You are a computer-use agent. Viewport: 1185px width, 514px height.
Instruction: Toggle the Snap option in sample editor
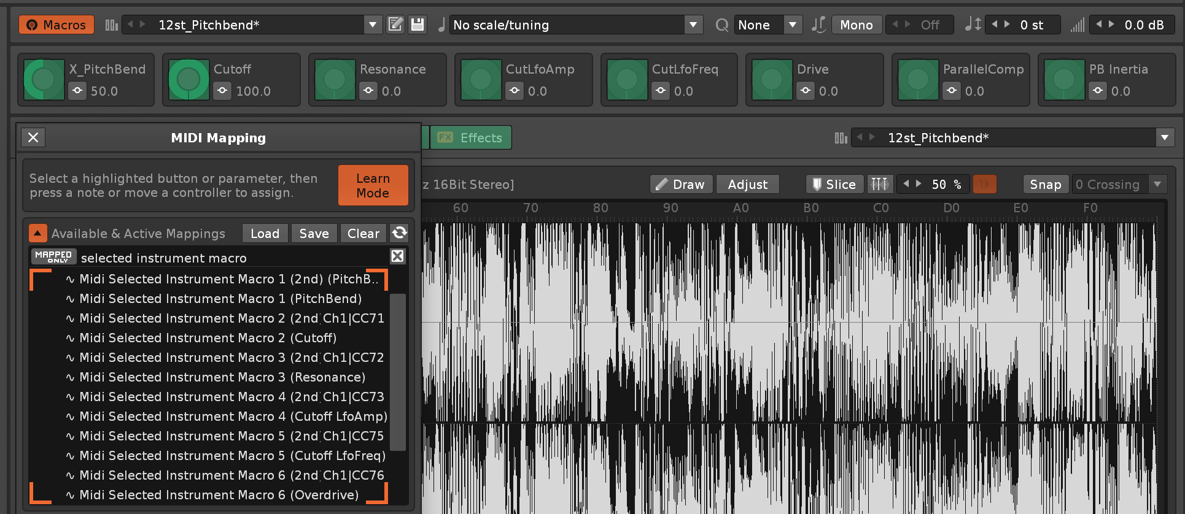[1045, 184]
